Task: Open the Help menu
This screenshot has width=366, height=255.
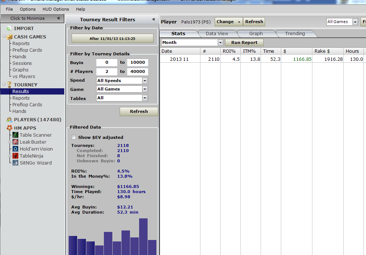Action: tap(80, 9)
